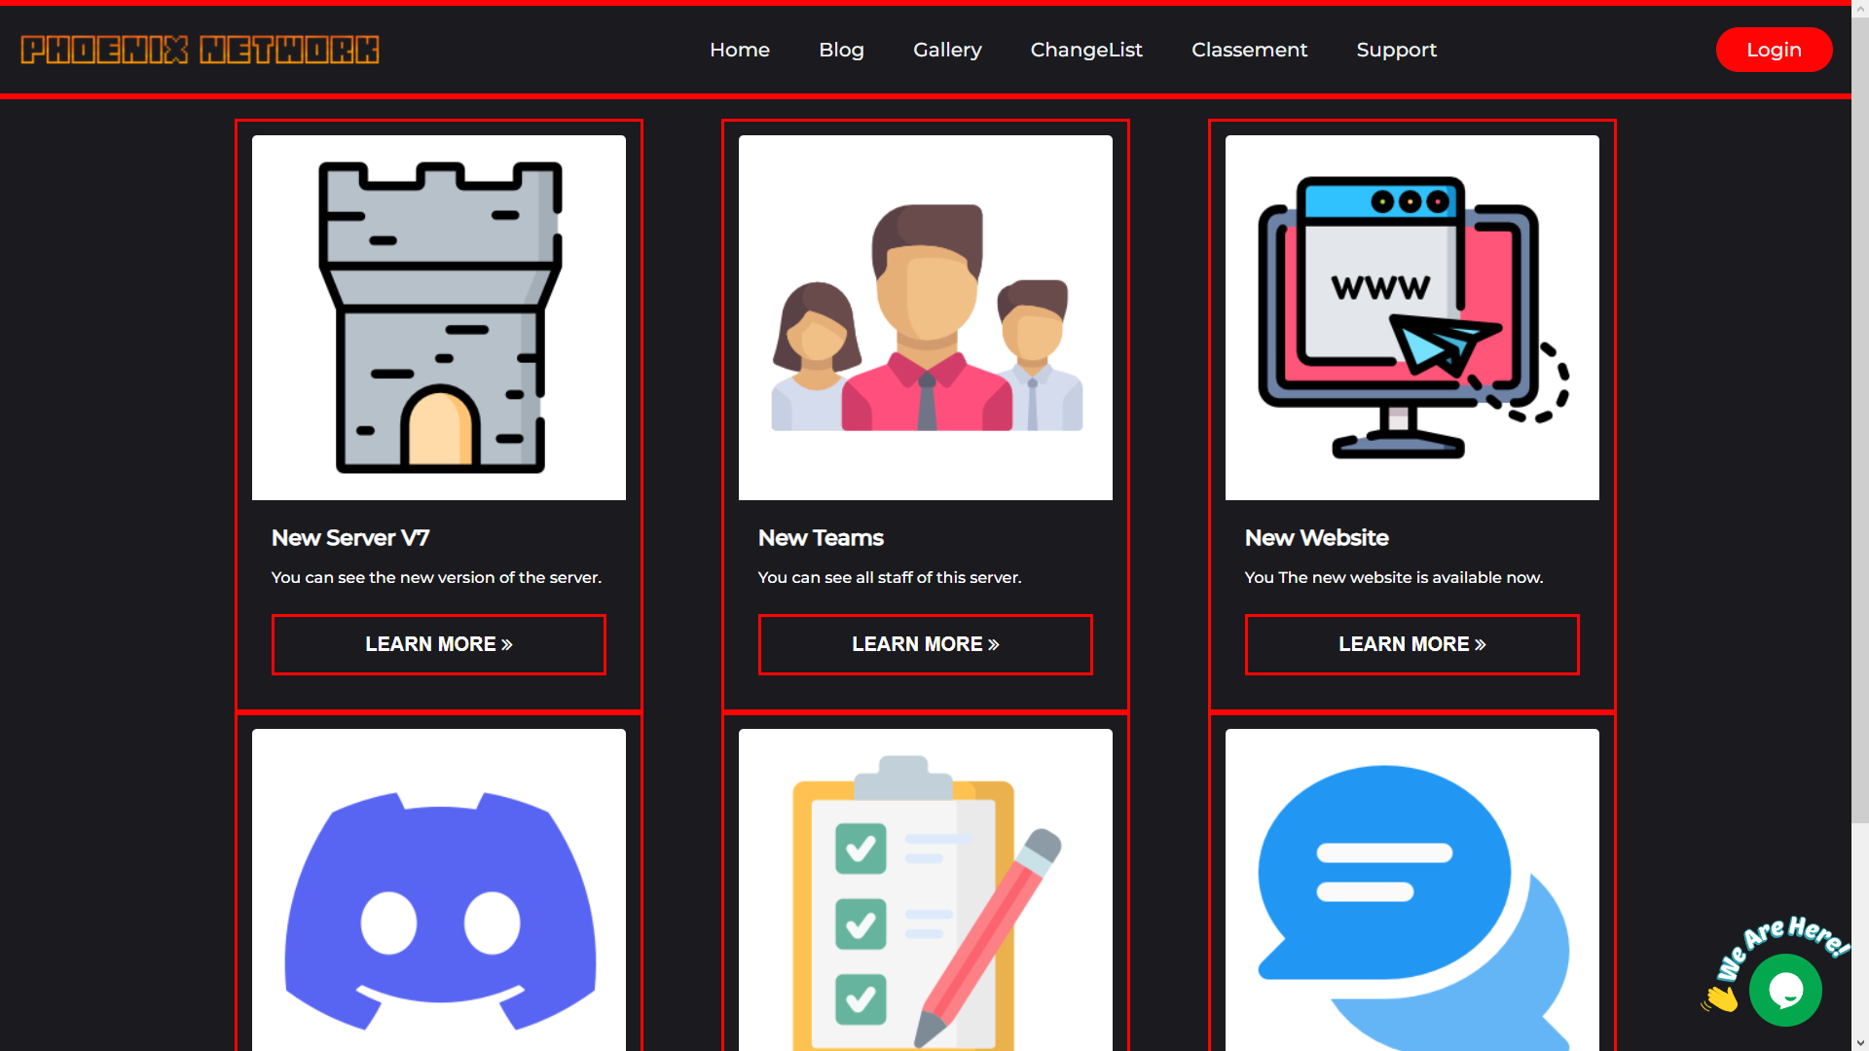The width and height of the screenshot is (1869, 1051).
Task: Open the Classement page
Action: [1249, 50]
